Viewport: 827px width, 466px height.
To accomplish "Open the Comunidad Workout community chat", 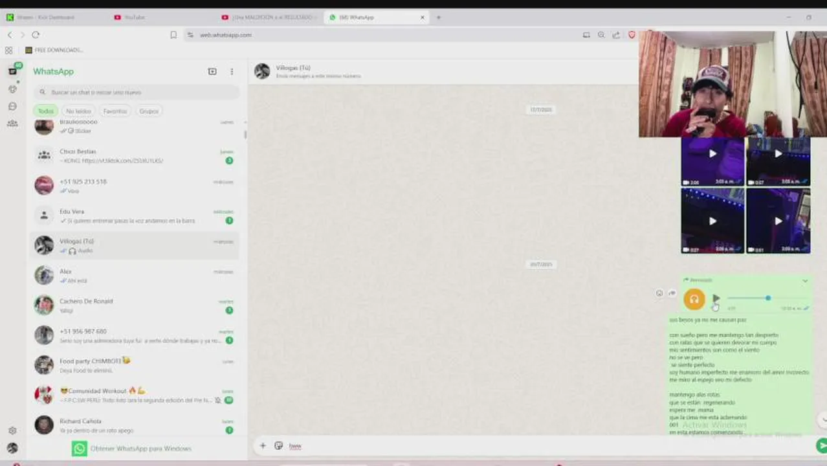I will pos(135,395).
